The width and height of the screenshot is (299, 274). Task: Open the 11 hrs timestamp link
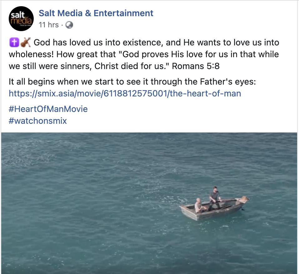[49, 25]
